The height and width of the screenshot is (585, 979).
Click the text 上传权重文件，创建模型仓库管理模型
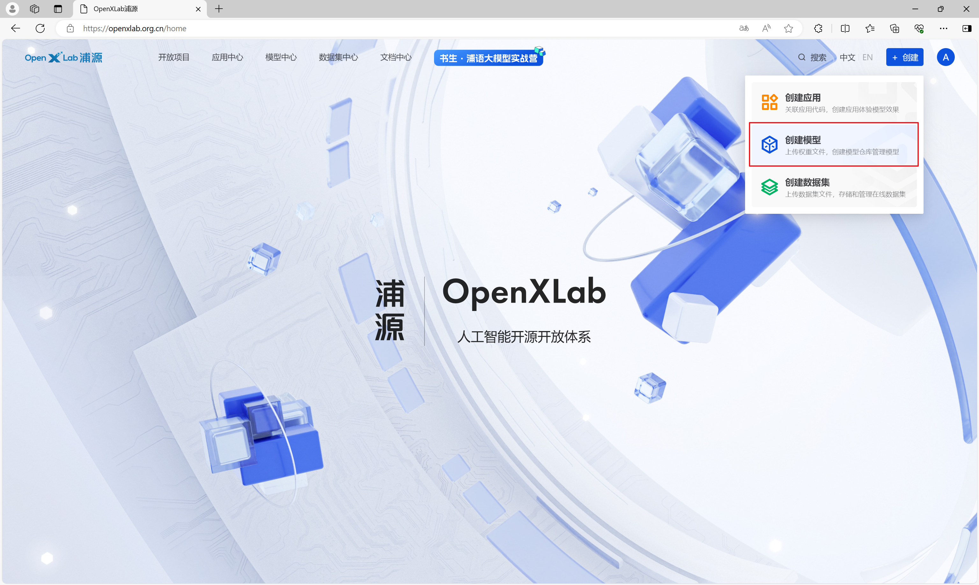[x=842, y=152]
